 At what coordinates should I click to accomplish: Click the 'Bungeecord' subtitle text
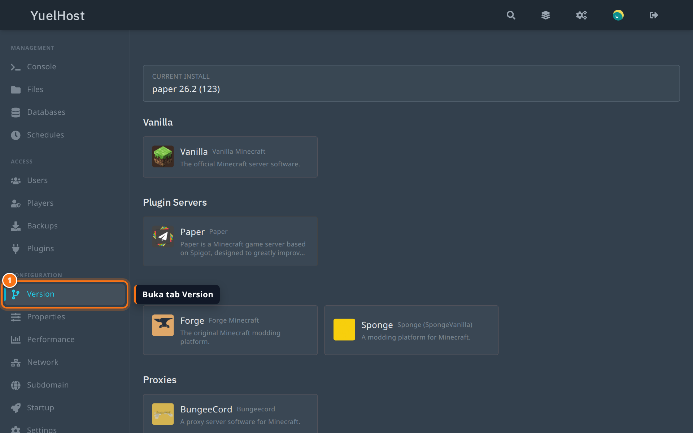[x=256, y=409]
